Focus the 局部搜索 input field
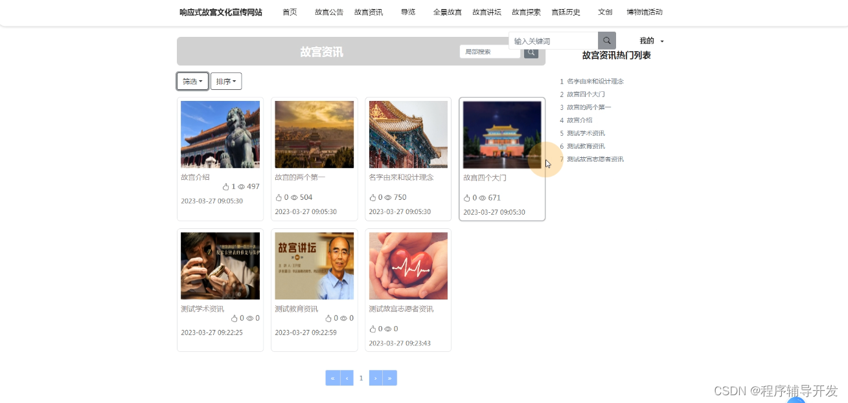Screen dimensions: 848x403 (x=490, y=52)
